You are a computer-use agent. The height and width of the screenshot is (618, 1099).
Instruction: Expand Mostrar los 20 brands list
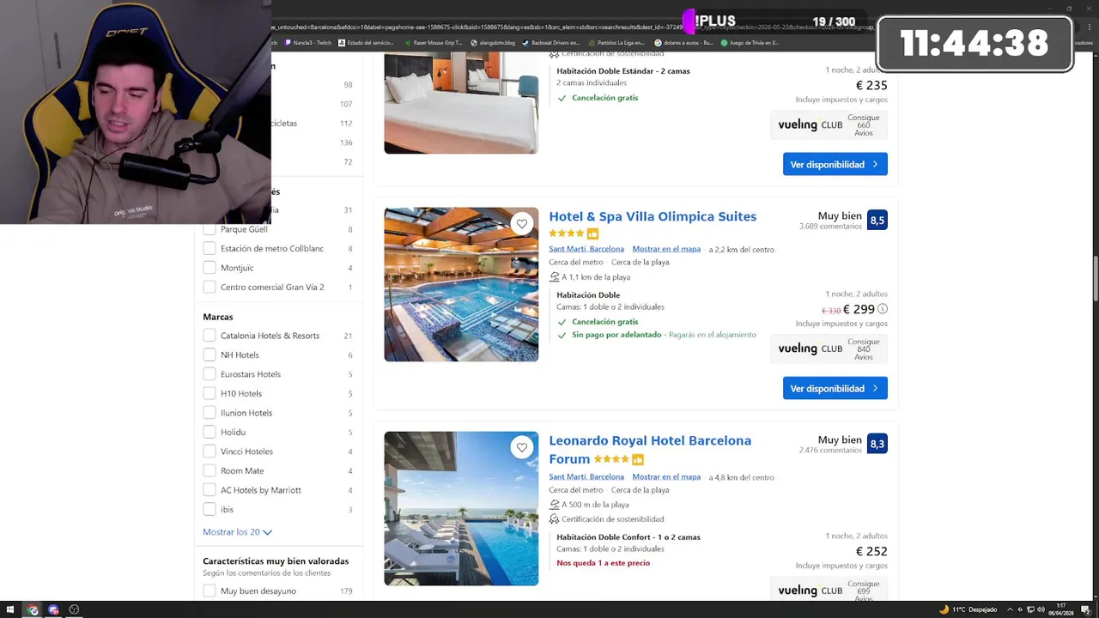coord(238,532)
